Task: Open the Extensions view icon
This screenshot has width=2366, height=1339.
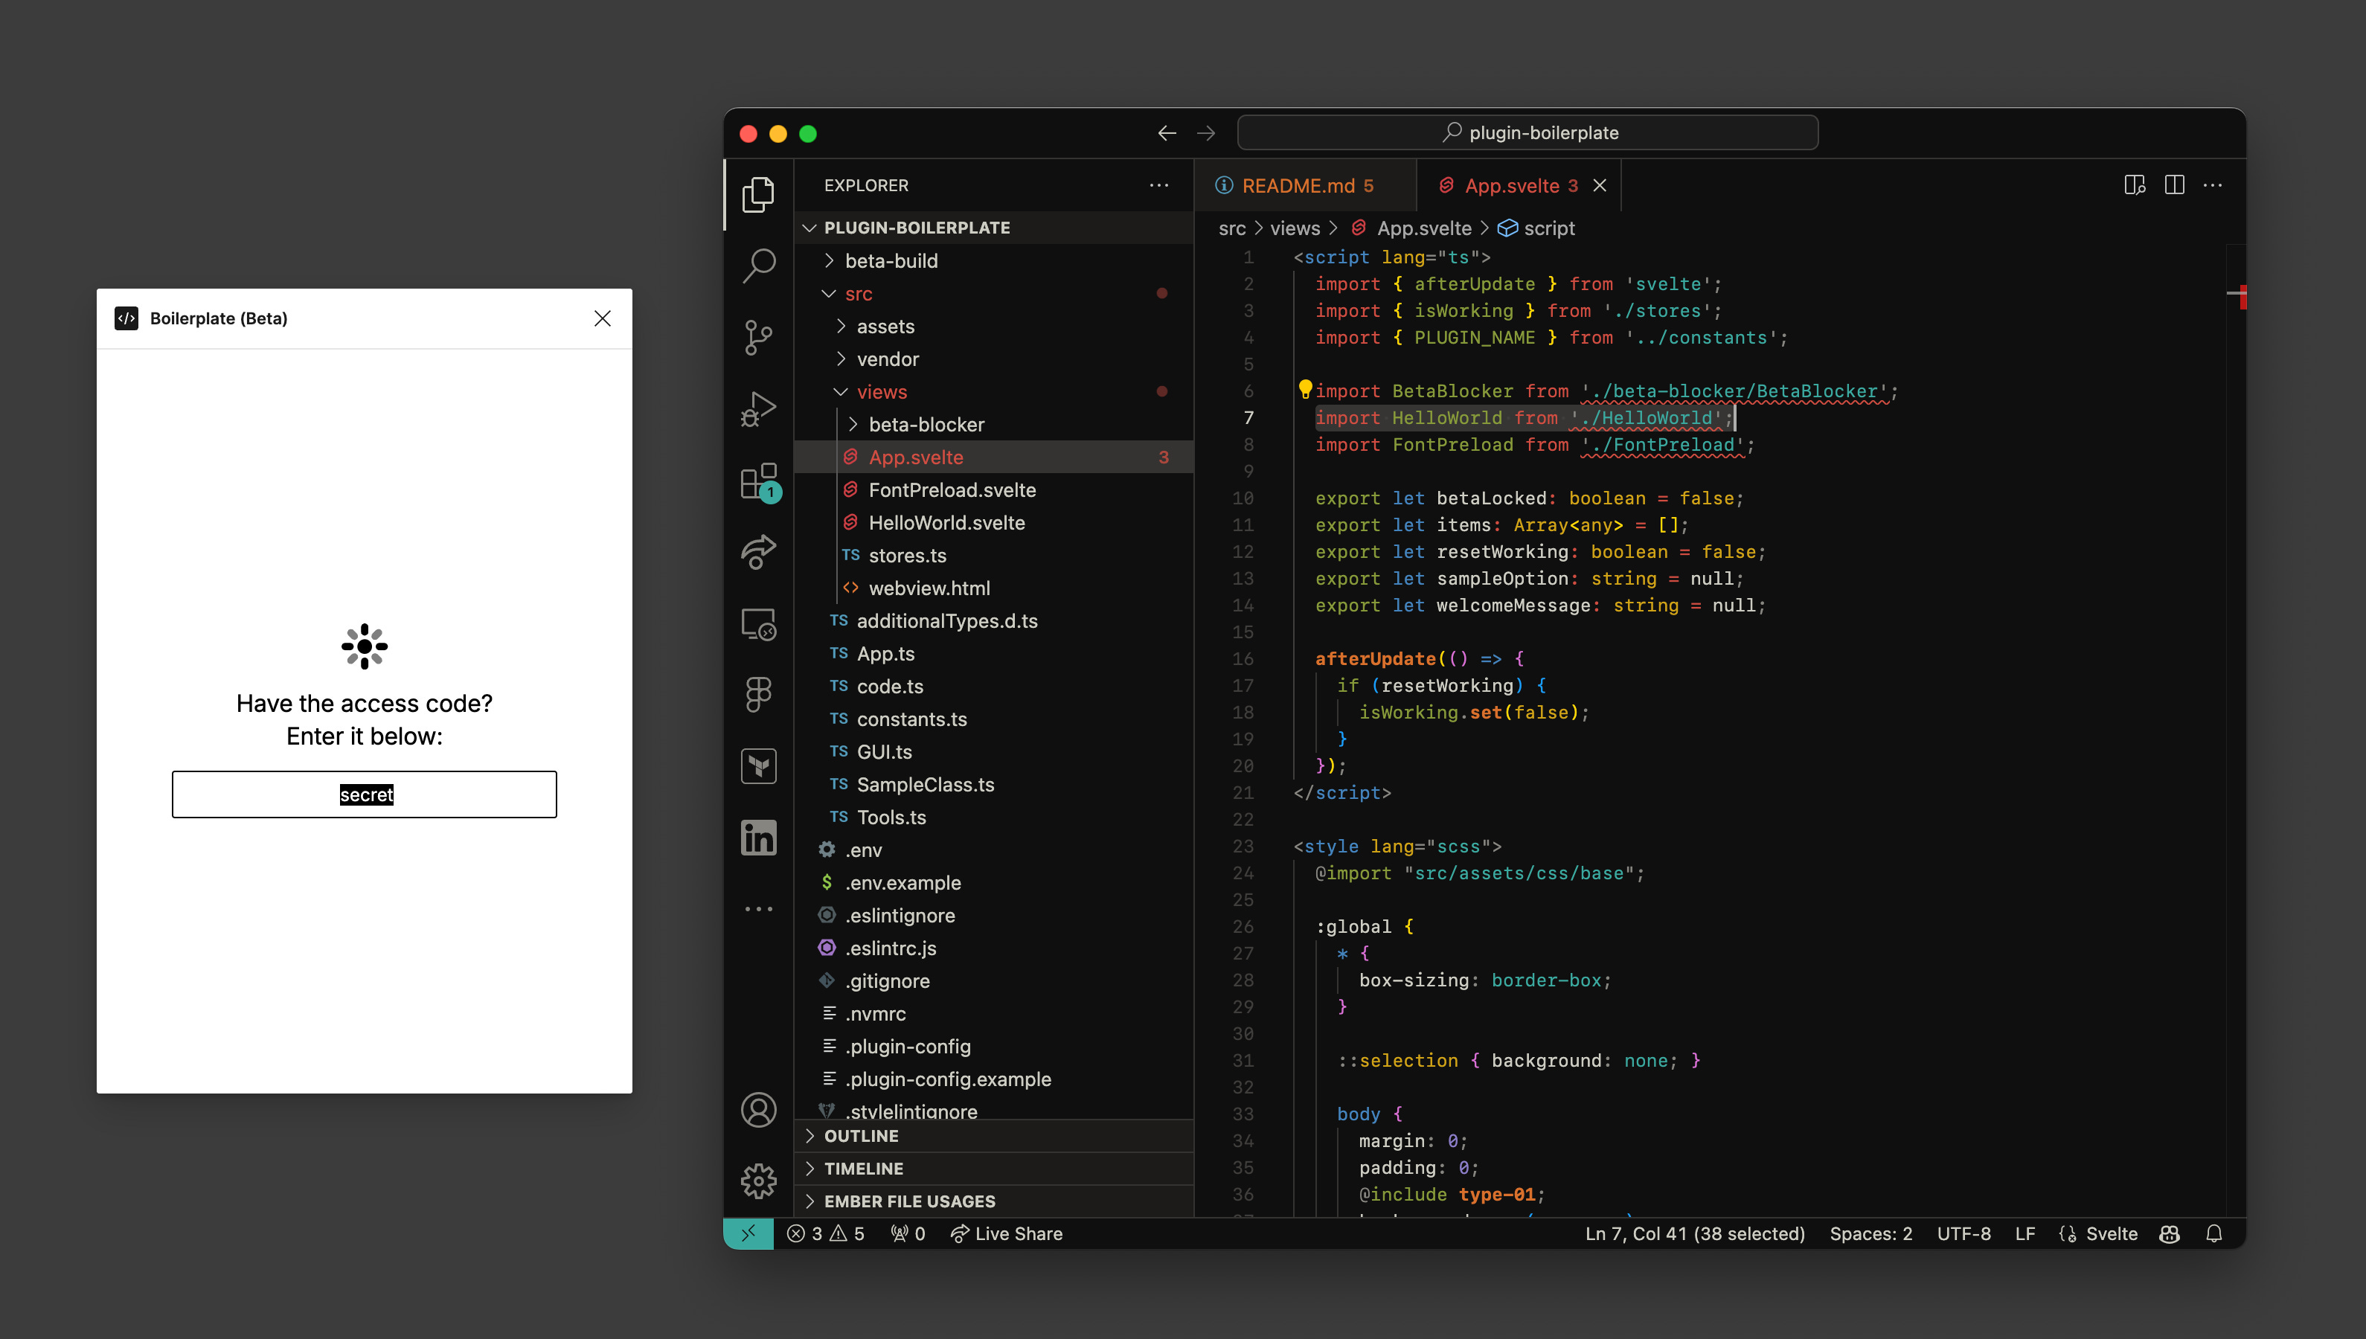Action: tap(757, 481)
